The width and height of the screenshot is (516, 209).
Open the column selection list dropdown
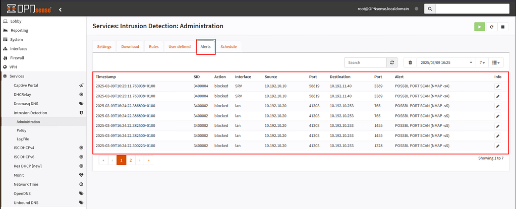[x=496, y=62]
